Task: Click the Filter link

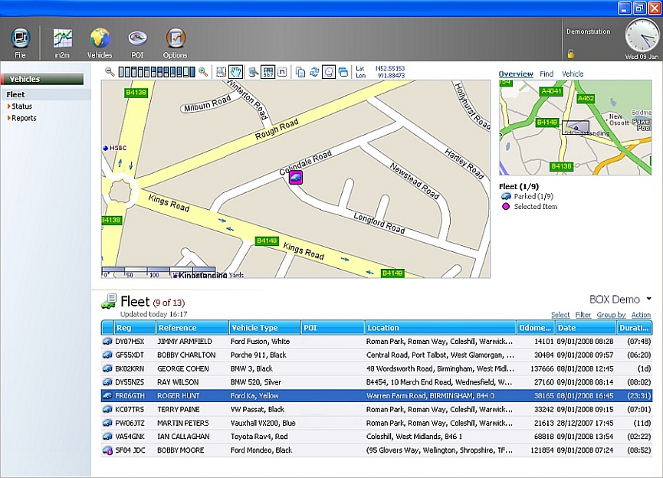Action: click(x=583, y=315)
